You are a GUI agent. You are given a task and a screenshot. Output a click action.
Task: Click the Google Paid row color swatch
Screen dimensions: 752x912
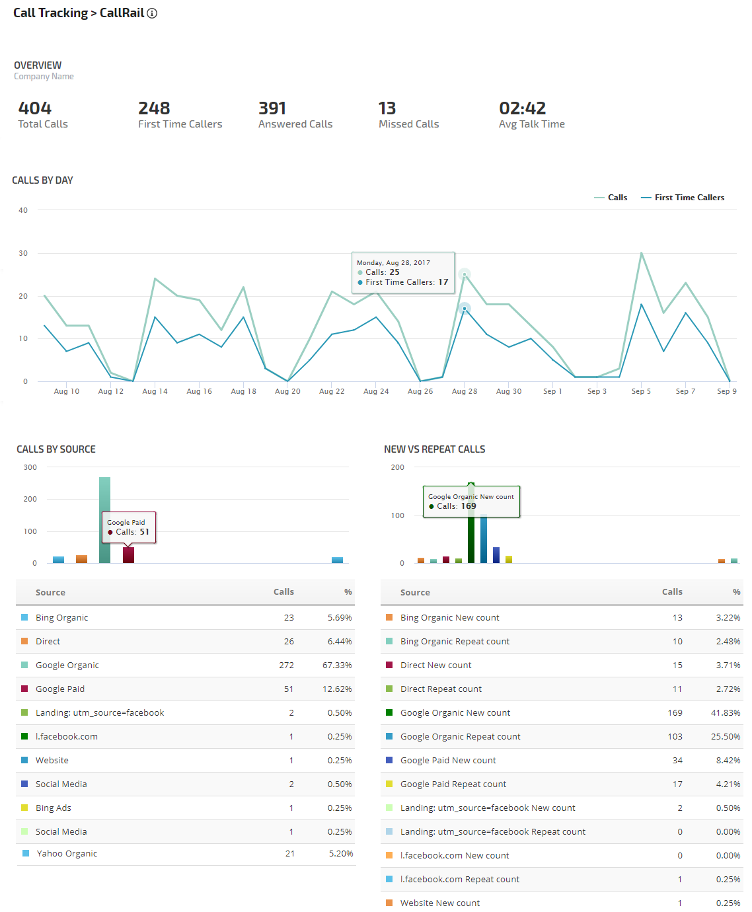24,689
